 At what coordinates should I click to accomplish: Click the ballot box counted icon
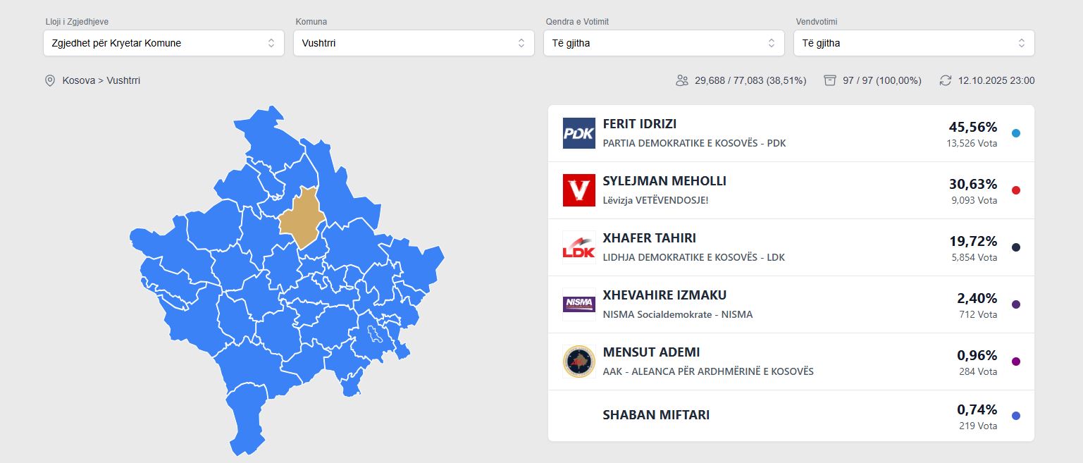click(x=830, y=80)
